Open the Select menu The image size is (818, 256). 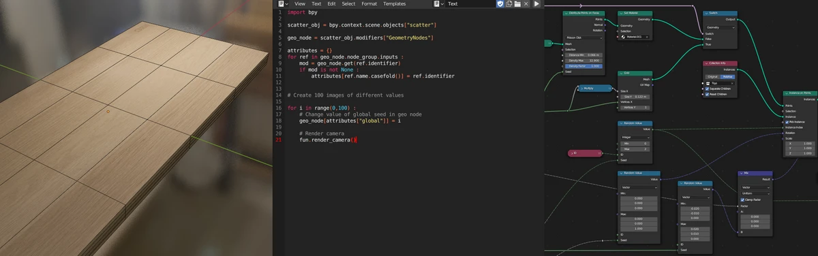348,3
